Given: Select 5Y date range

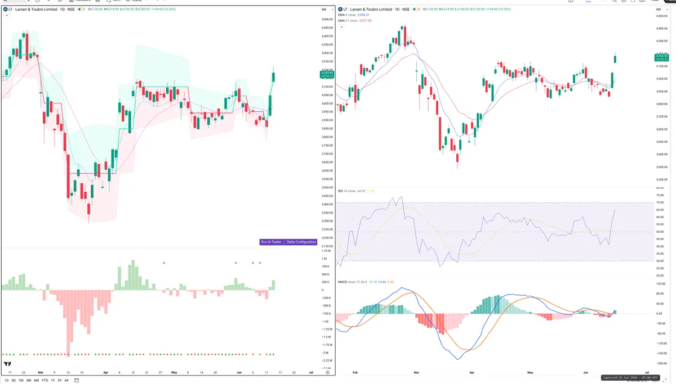Looking at the screenshot, I should tap(60, 381).
